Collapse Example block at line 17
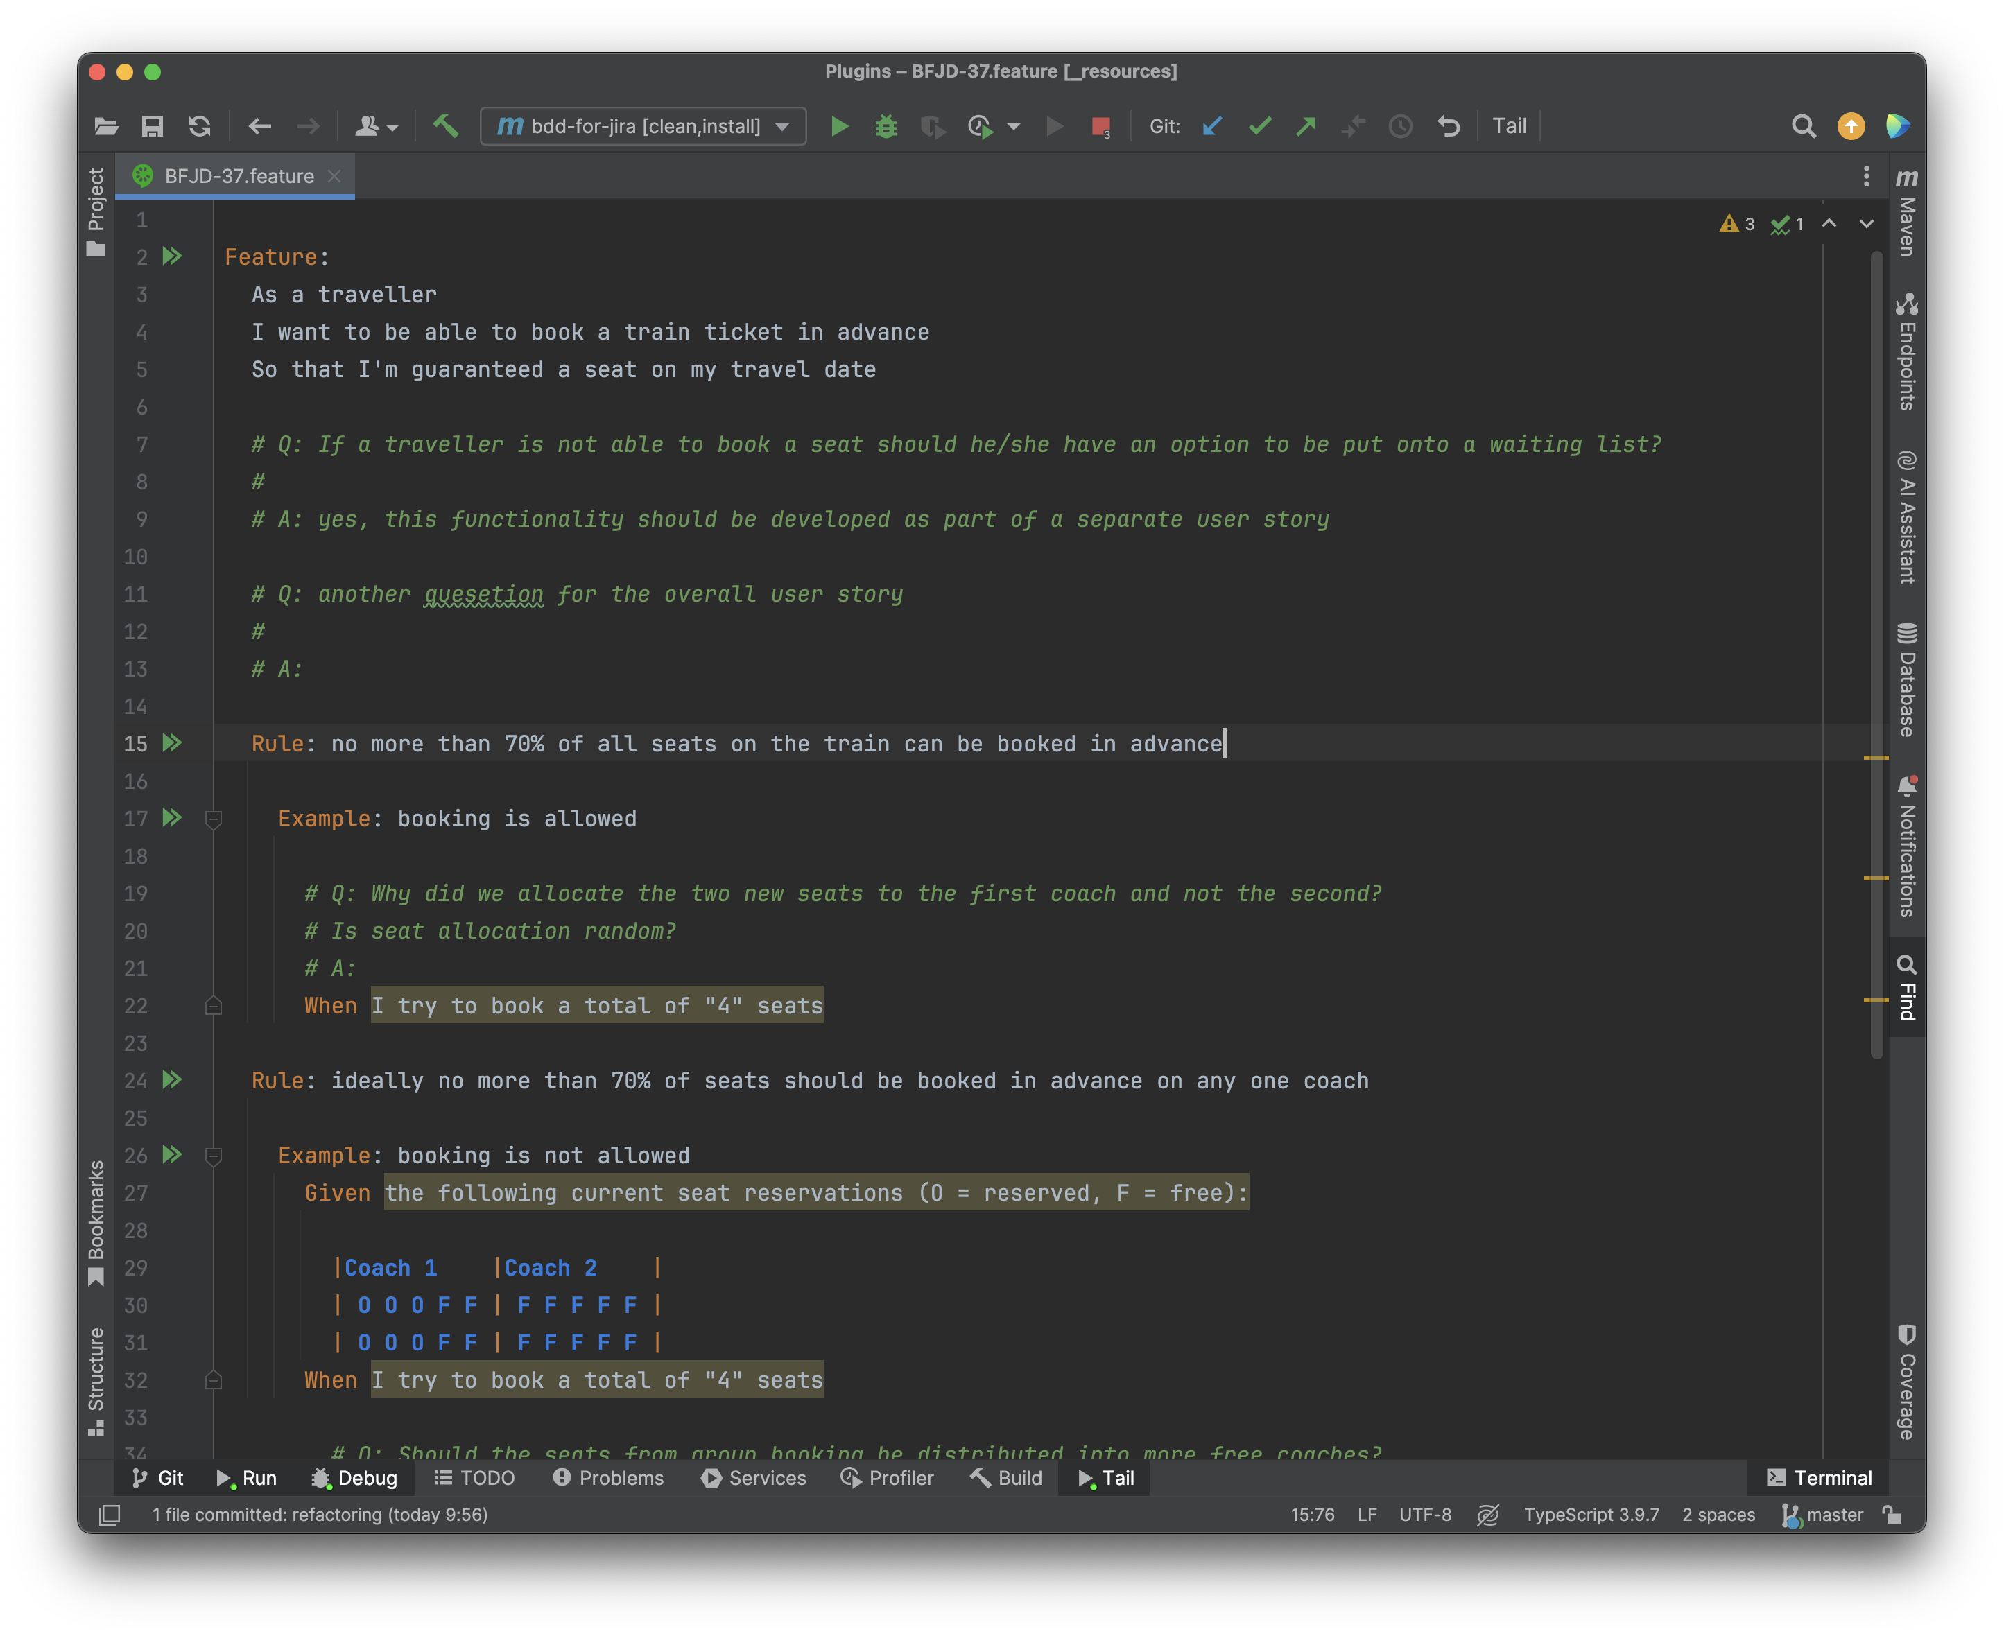This screenshot has width=2004, height=1636. tap(214, 820)
